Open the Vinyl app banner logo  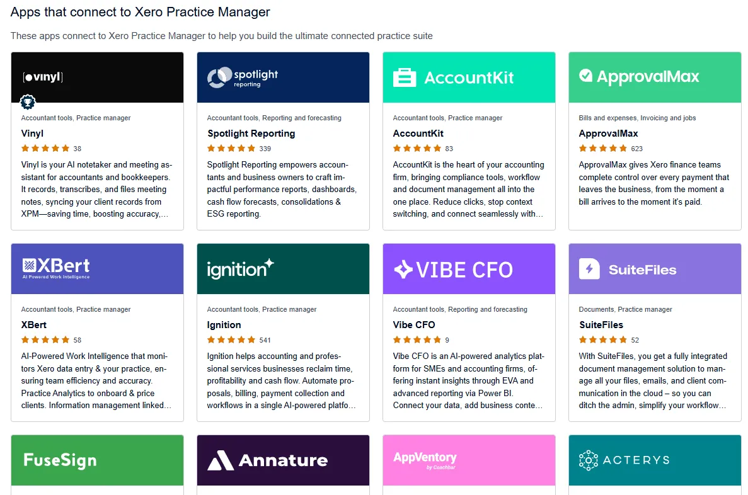click(43, 77)
